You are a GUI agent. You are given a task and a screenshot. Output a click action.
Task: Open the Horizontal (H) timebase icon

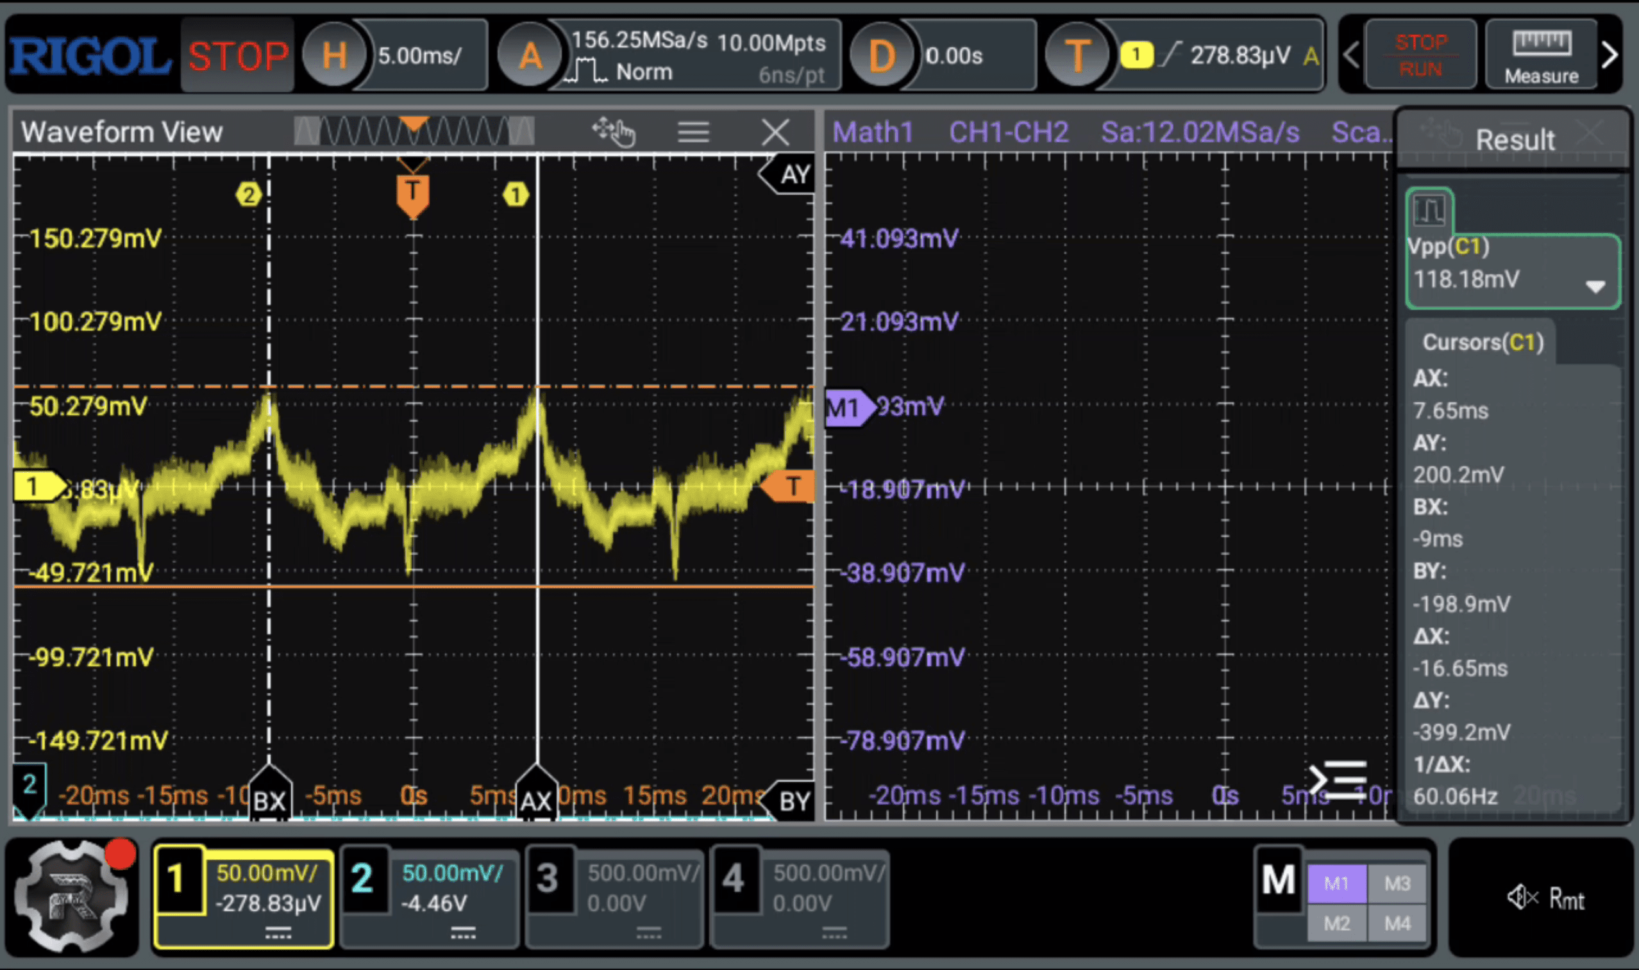[x=334, y=55]
